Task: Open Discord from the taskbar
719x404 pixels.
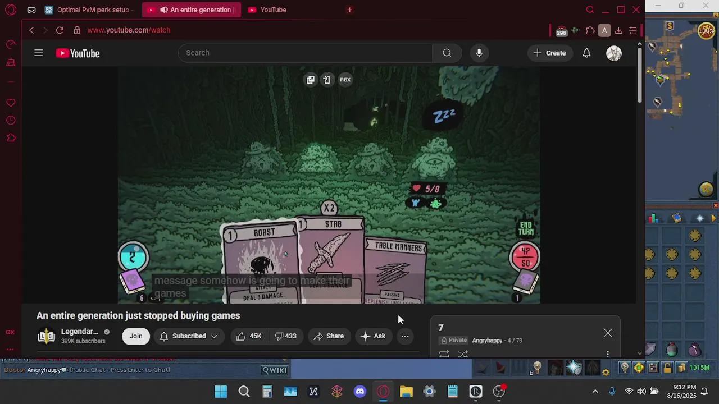Action: pos(360,392)
